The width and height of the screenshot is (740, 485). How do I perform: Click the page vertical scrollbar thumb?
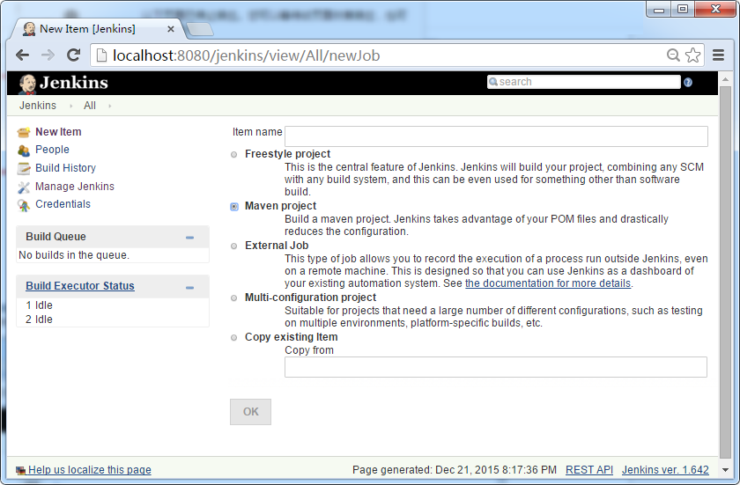pos(725,273)
